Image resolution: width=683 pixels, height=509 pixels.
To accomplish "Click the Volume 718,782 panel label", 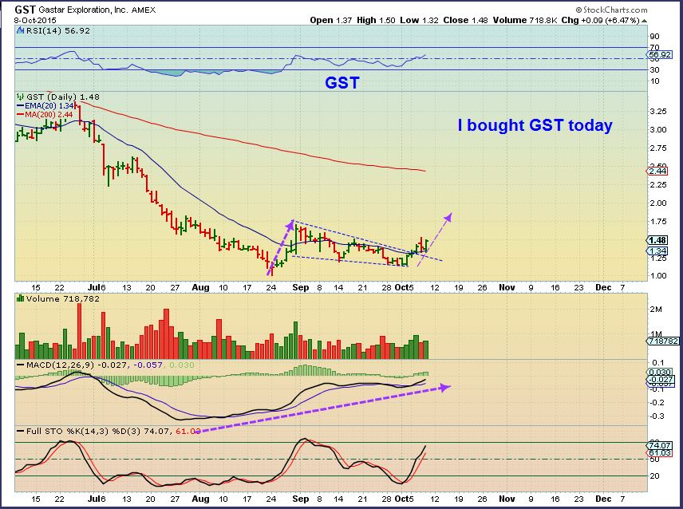I will [x=63, y=298].
